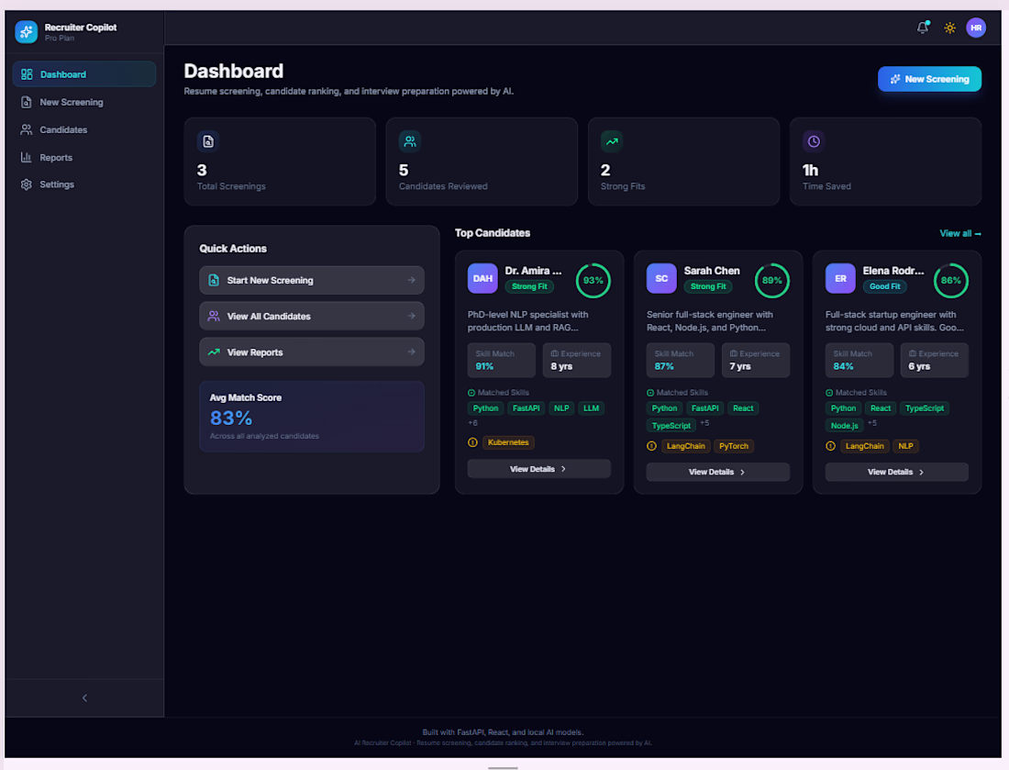Open Reports in the sidebar

(x=84, y=157)
